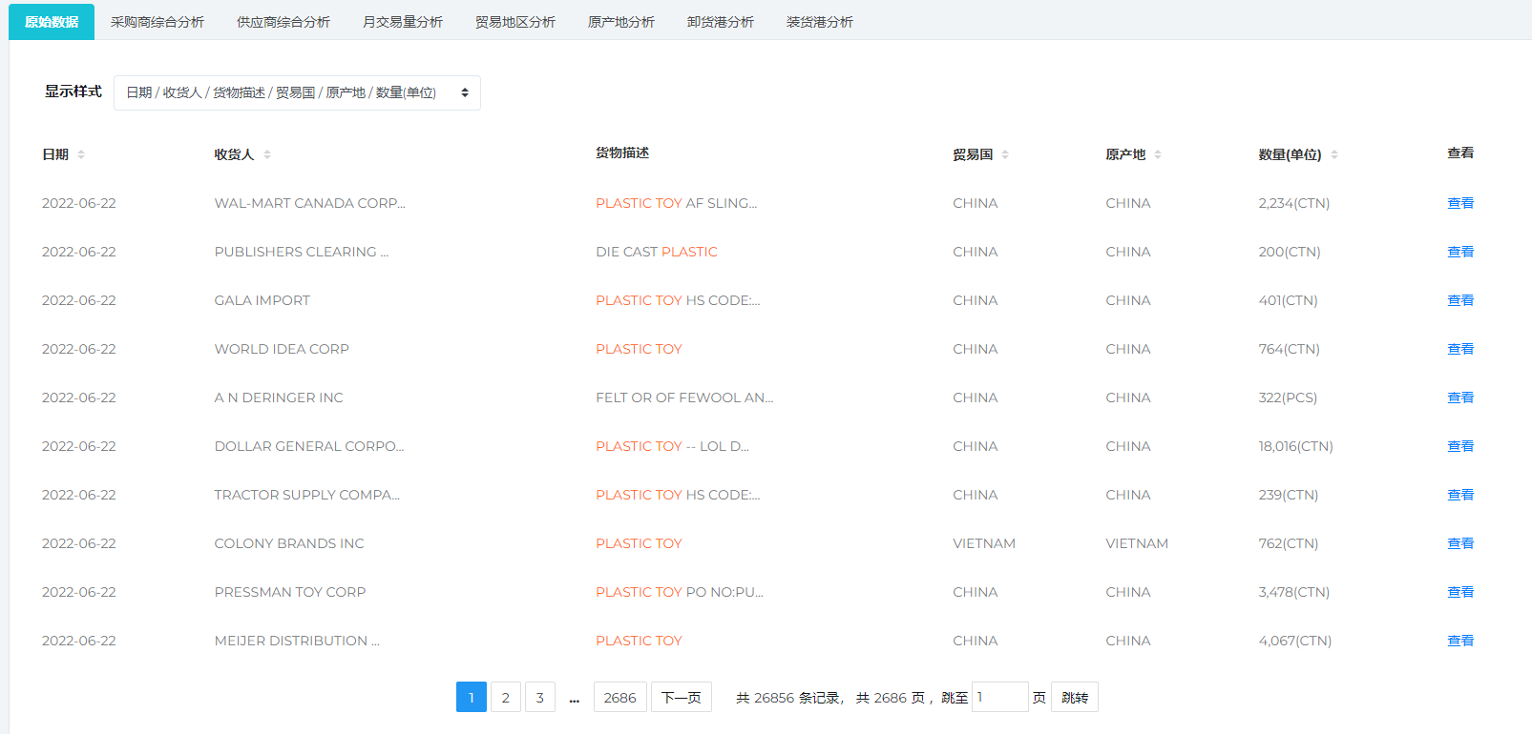Go to 贸易地区分析 tab

pyautogui.click(x=515, y=22)
